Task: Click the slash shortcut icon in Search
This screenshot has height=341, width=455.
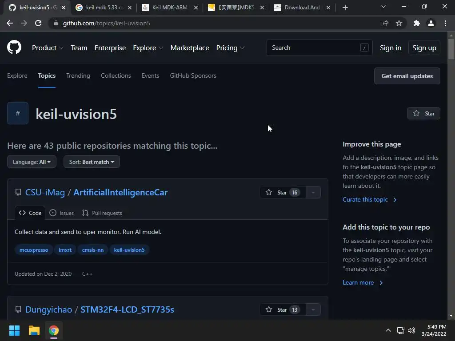Action: pos(364,48)
